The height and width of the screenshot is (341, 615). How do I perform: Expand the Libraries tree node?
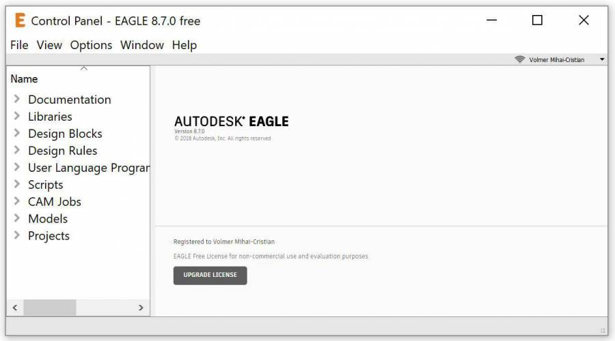17,116
